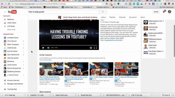Open the Upload button
The image size is (175, 98).
click(x=156, y=12)
